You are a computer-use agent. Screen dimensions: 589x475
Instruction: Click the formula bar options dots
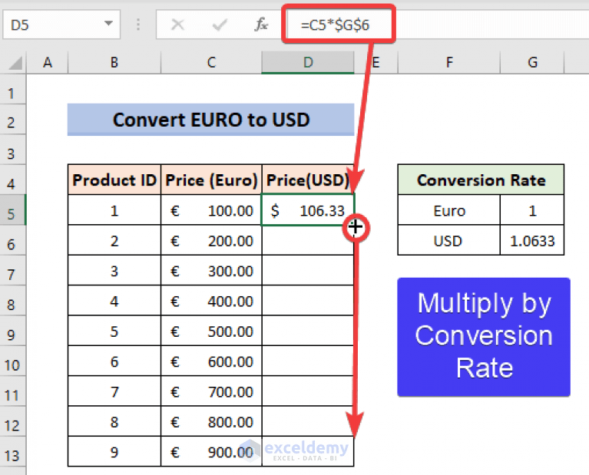[138, 25]
